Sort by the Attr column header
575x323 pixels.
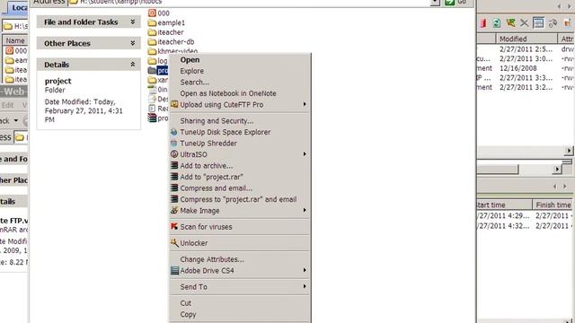click(x=566, y=39)
